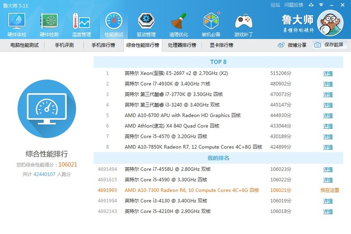The height and width of the screenshot is (234, 351).
Task: Click the score 515206分
Action: coord(281,73)
